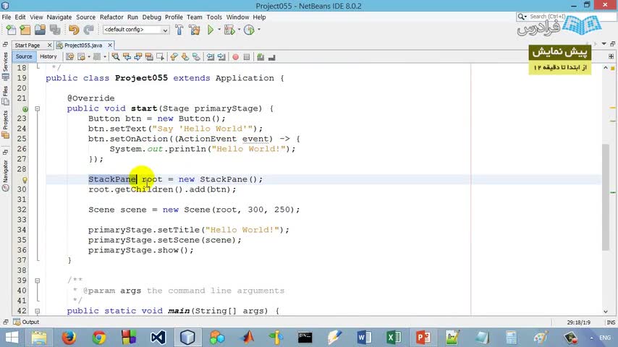Click the vertical editor scrollbar thumb
The image size is (618, 347).
[x=606, y=197]
